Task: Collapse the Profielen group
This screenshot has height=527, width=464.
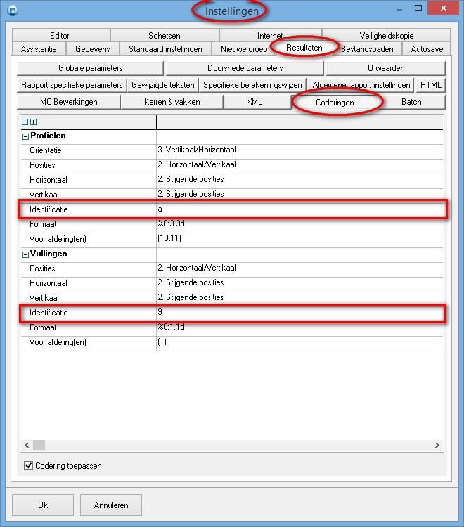Action: click(x=25, y=136)
